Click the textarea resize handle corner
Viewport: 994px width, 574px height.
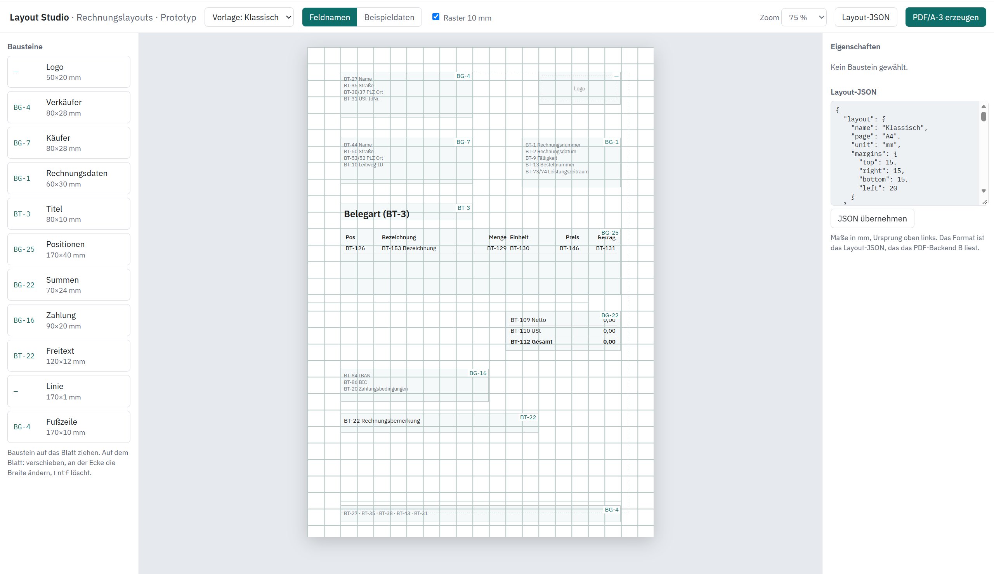click(x=985, y=202)
